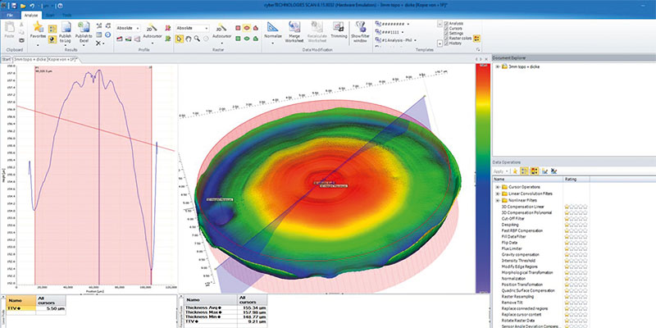The image size is (656, 328).
Task: Select the green rectangle cursor shape
Action: click(x=238, y=39)
